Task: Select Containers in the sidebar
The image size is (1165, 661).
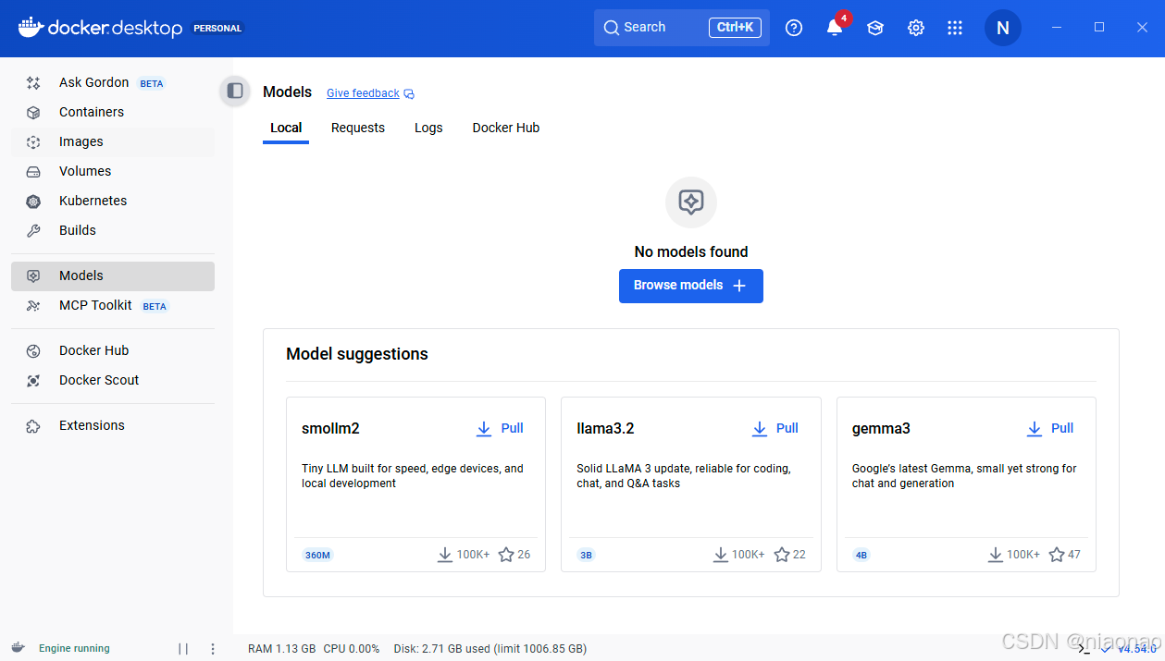Action: click(113, 112)
